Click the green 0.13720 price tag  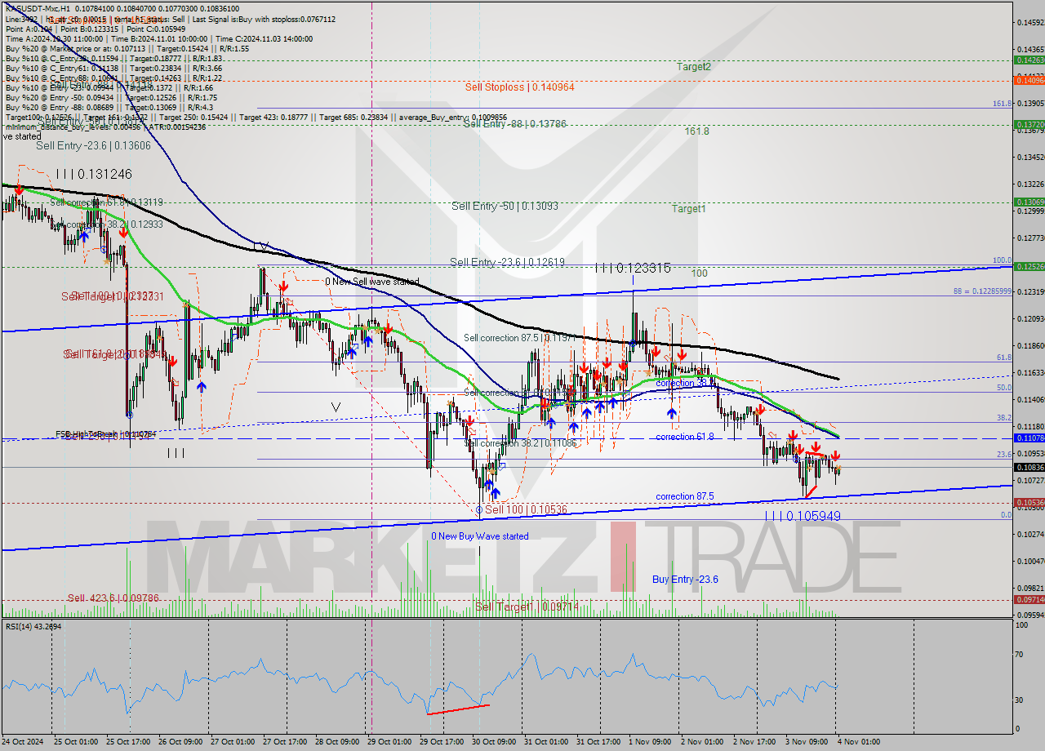coord(1029,124)
